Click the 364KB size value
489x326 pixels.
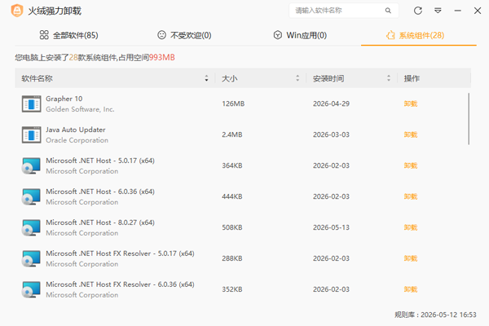tap(232, 165)
